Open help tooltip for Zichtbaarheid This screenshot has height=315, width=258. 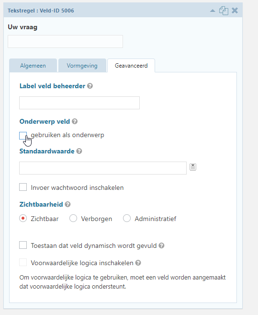pyautogui.click(x=68, y=204)
